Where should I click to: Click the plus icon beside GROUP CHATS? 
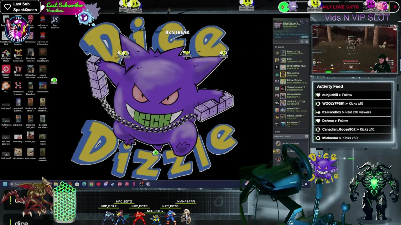click(306, 136)
